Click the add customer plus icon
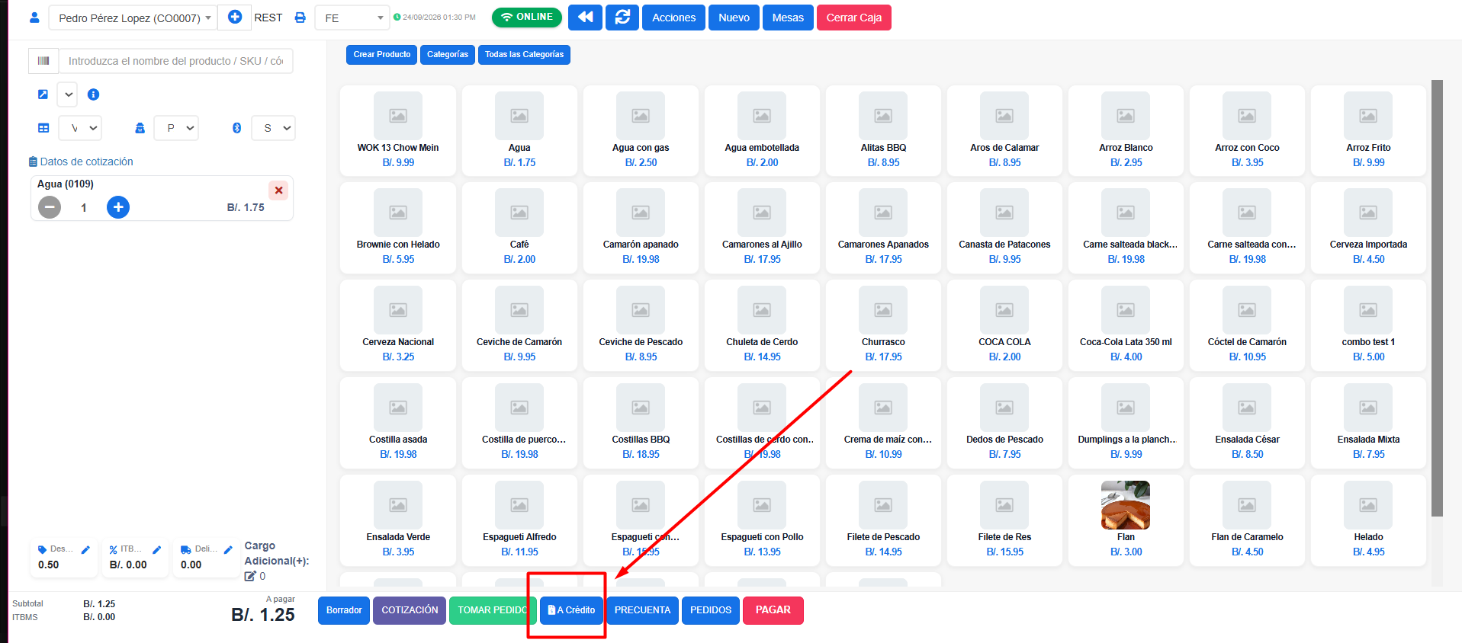 click(x=235, y=17)
